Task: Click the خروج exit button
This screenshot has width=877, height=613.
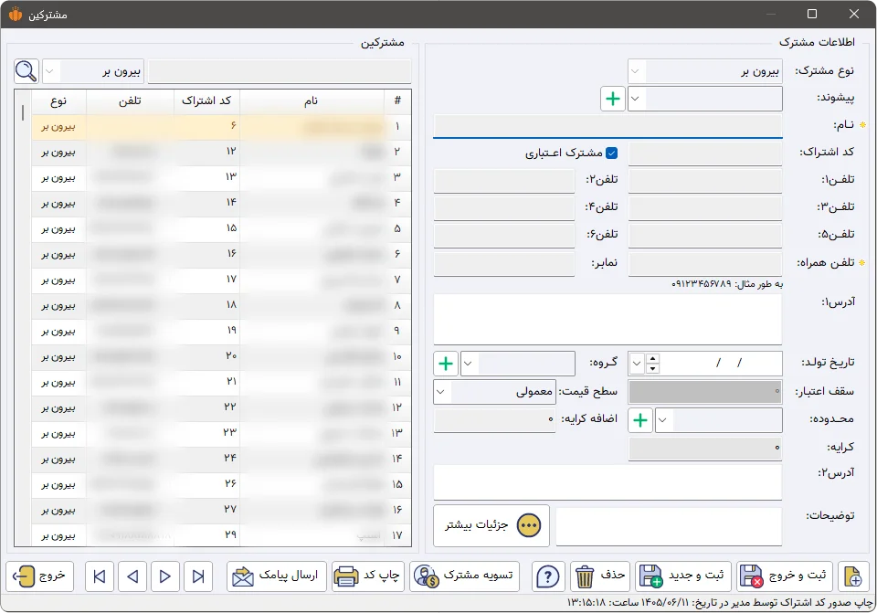Action: tap(39, 576)
